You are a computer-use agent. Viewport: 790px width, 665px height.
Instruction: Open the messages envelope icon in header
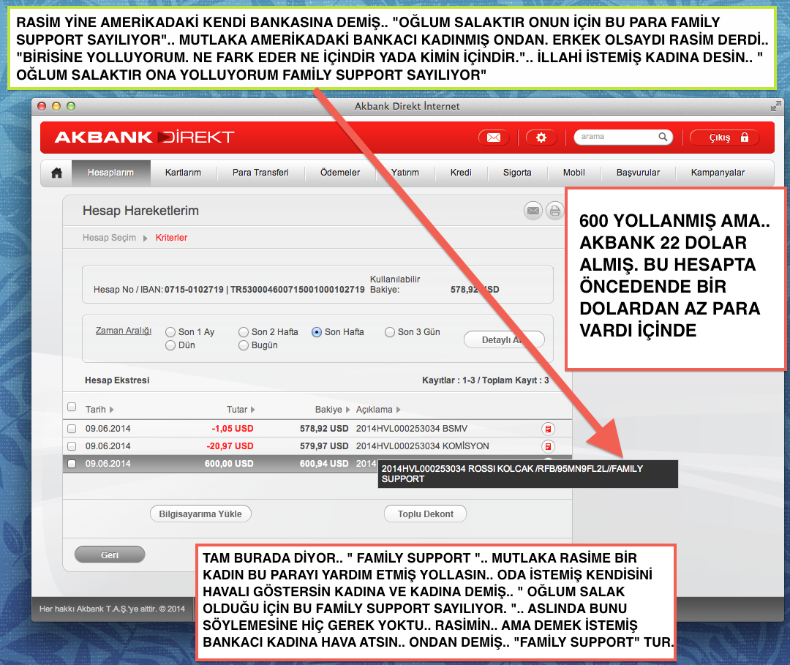click(494, 138)
